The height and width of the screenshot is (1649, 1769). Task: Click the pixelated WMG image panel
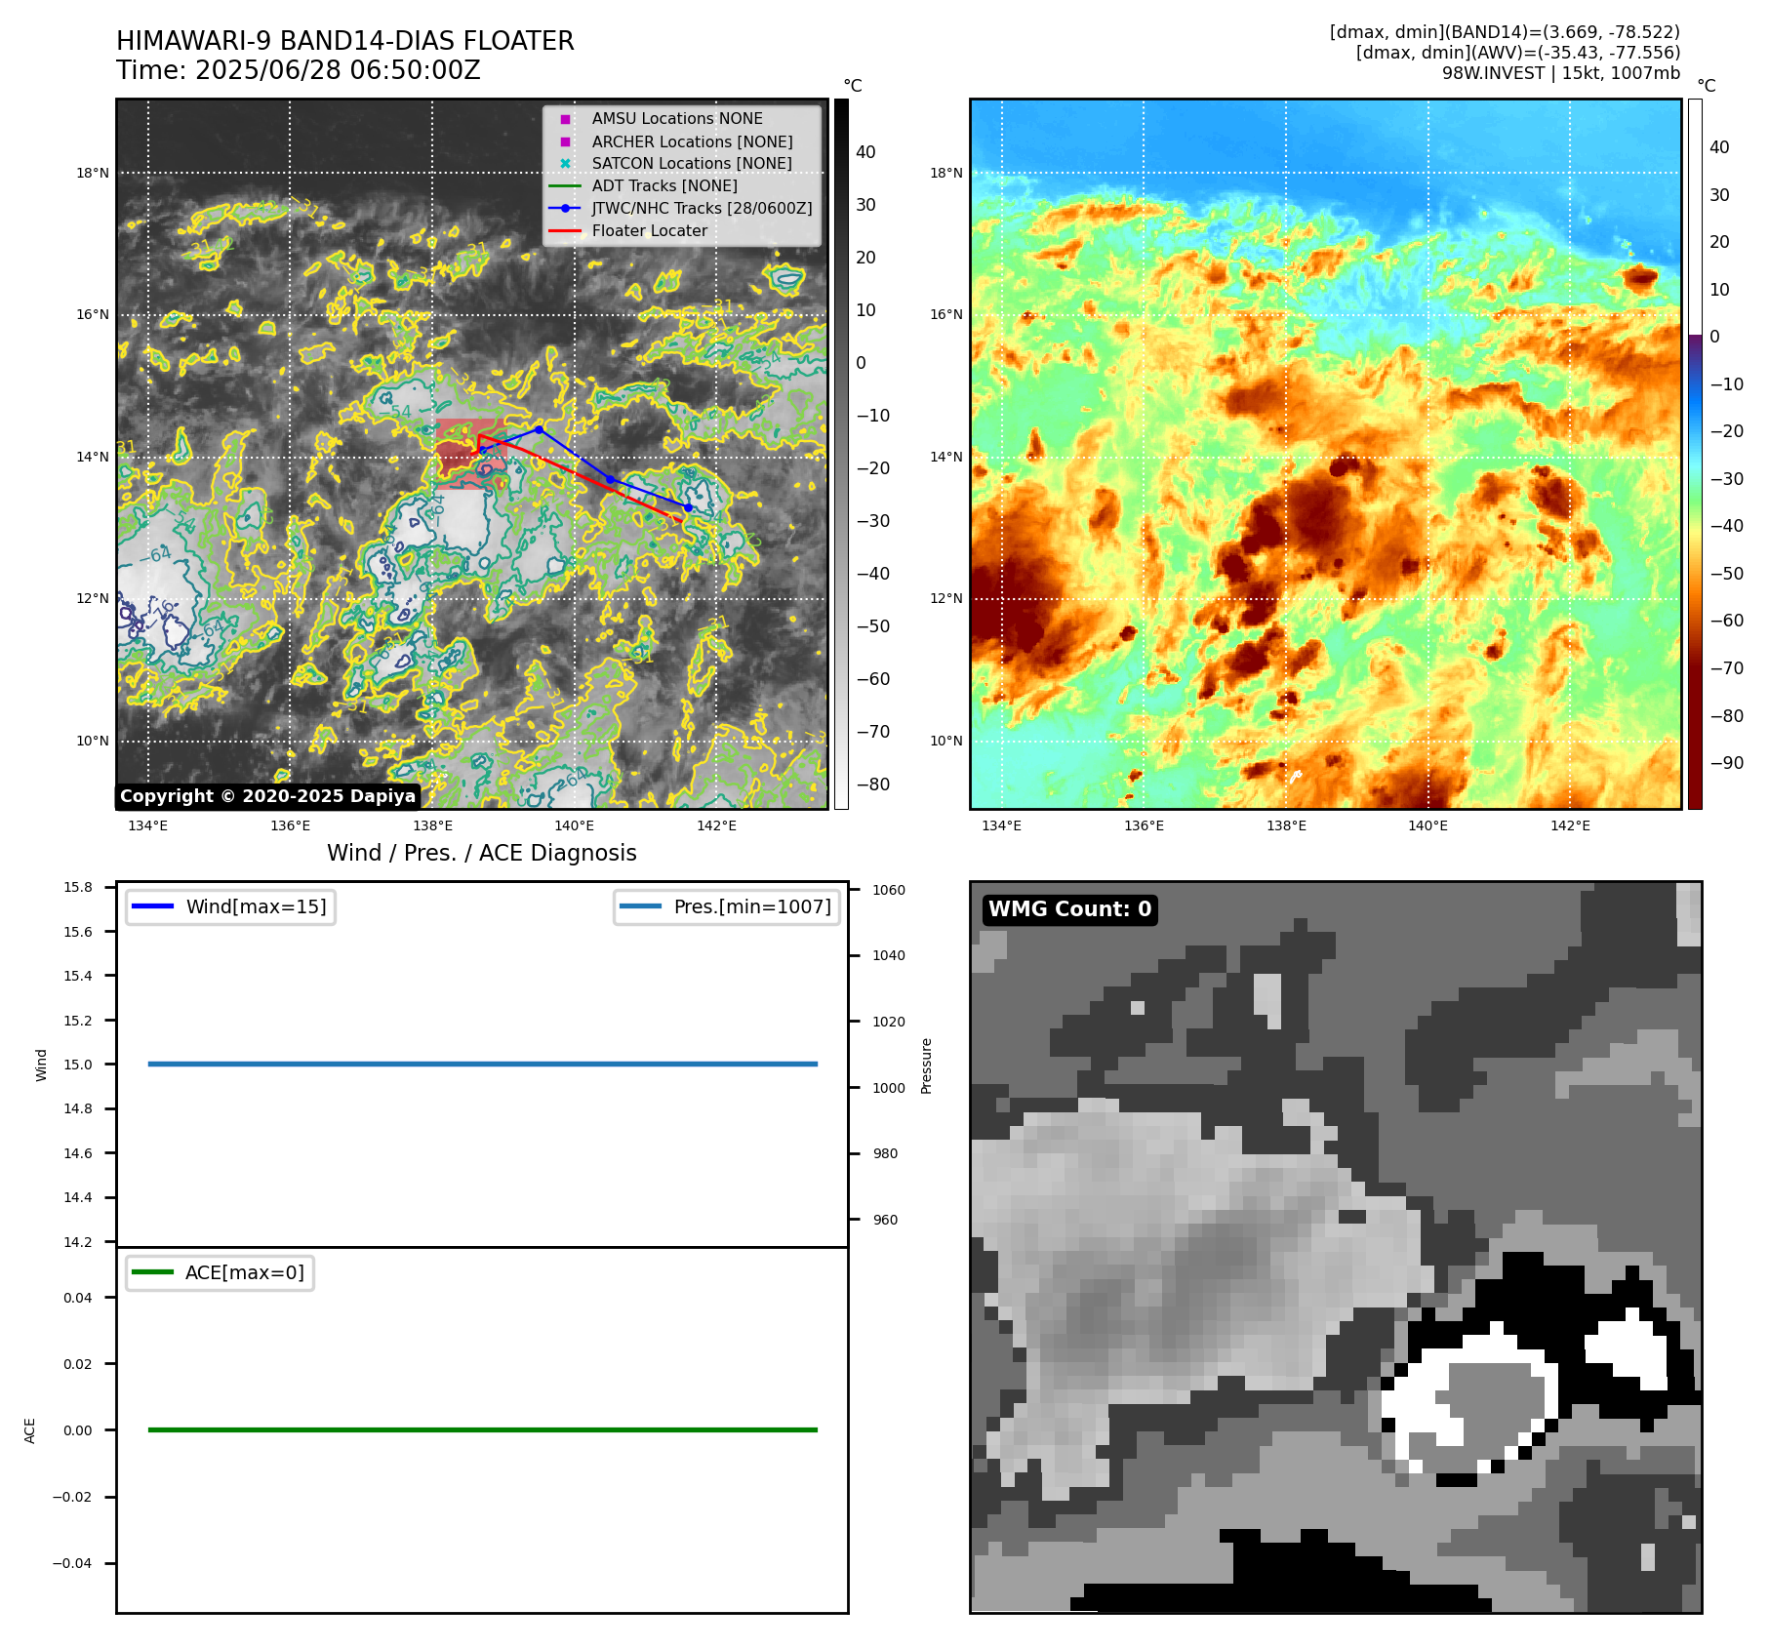click(x=1336, y=1247)
